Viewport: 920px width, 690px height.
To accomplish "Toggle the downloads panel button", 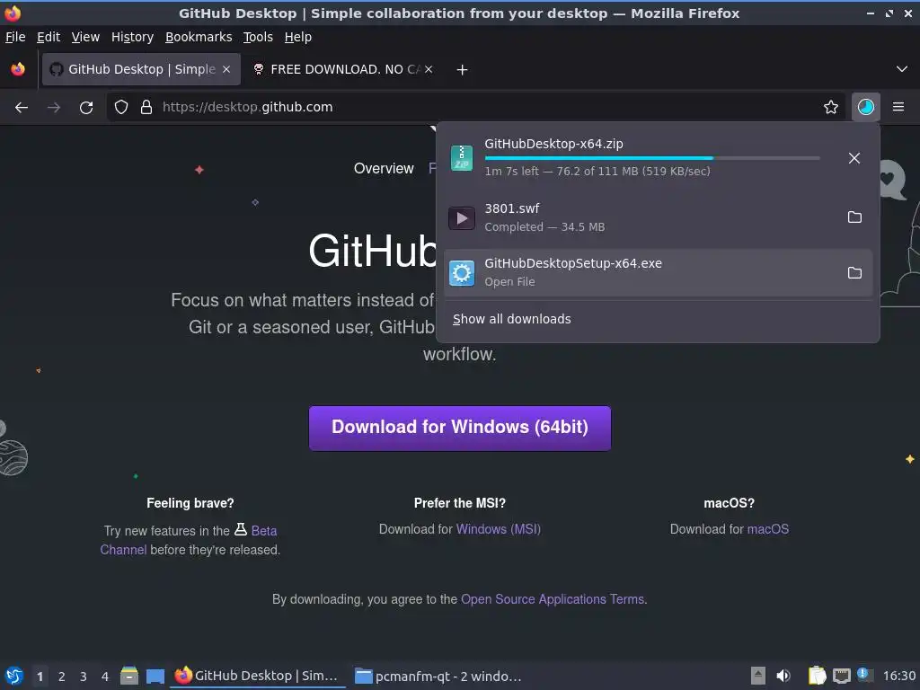I will (866, 108).
